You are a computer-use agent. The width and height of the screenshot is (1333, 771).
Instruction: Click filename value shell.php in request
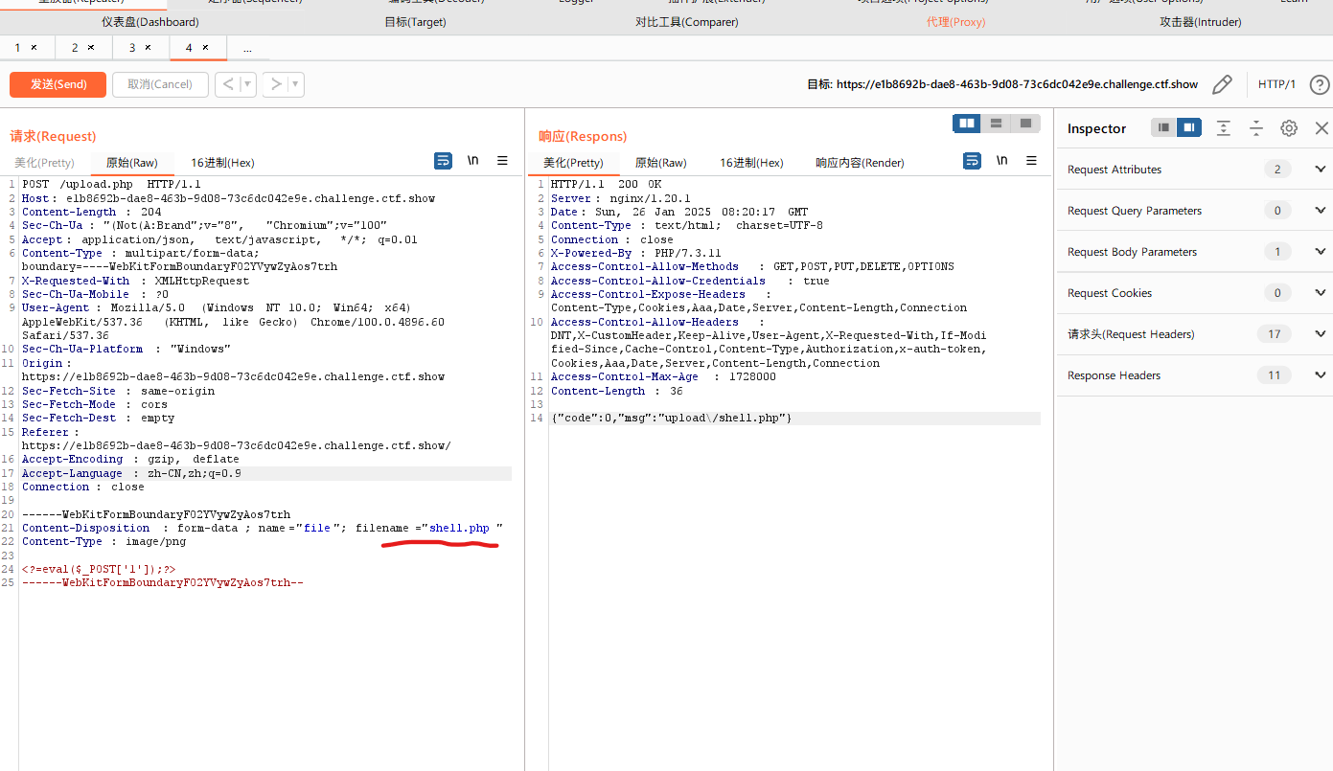[459, 528]
